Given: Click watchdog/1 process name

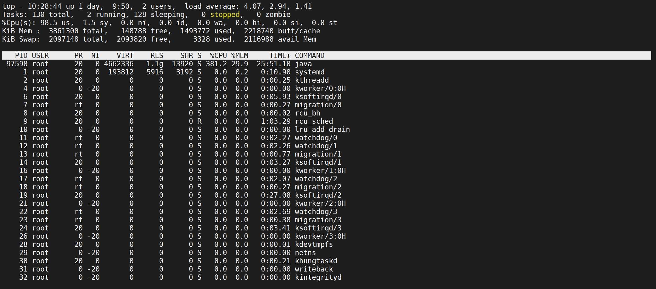Looking at the screenshot, I should tap(316, 146).
